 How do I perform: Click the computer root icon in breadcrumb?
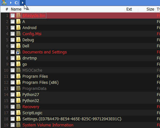4,3
